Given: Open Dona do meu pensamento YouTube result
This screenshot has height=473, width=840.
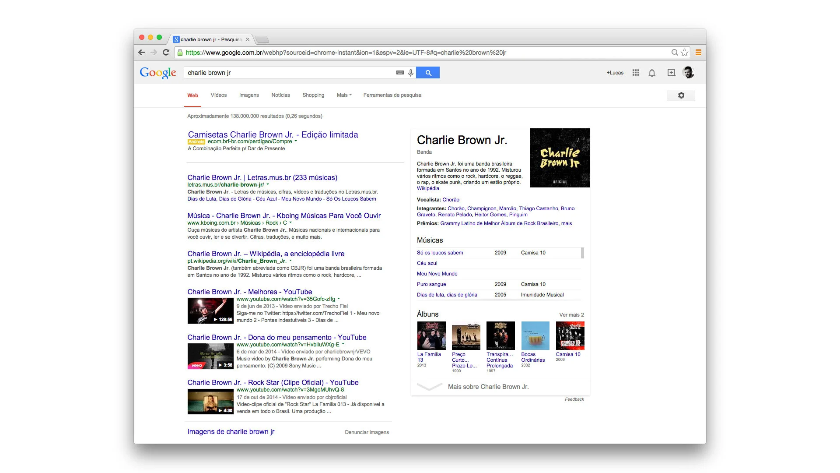Looking at the screenshot, I should pyautogui.click(x=276, y=337).
